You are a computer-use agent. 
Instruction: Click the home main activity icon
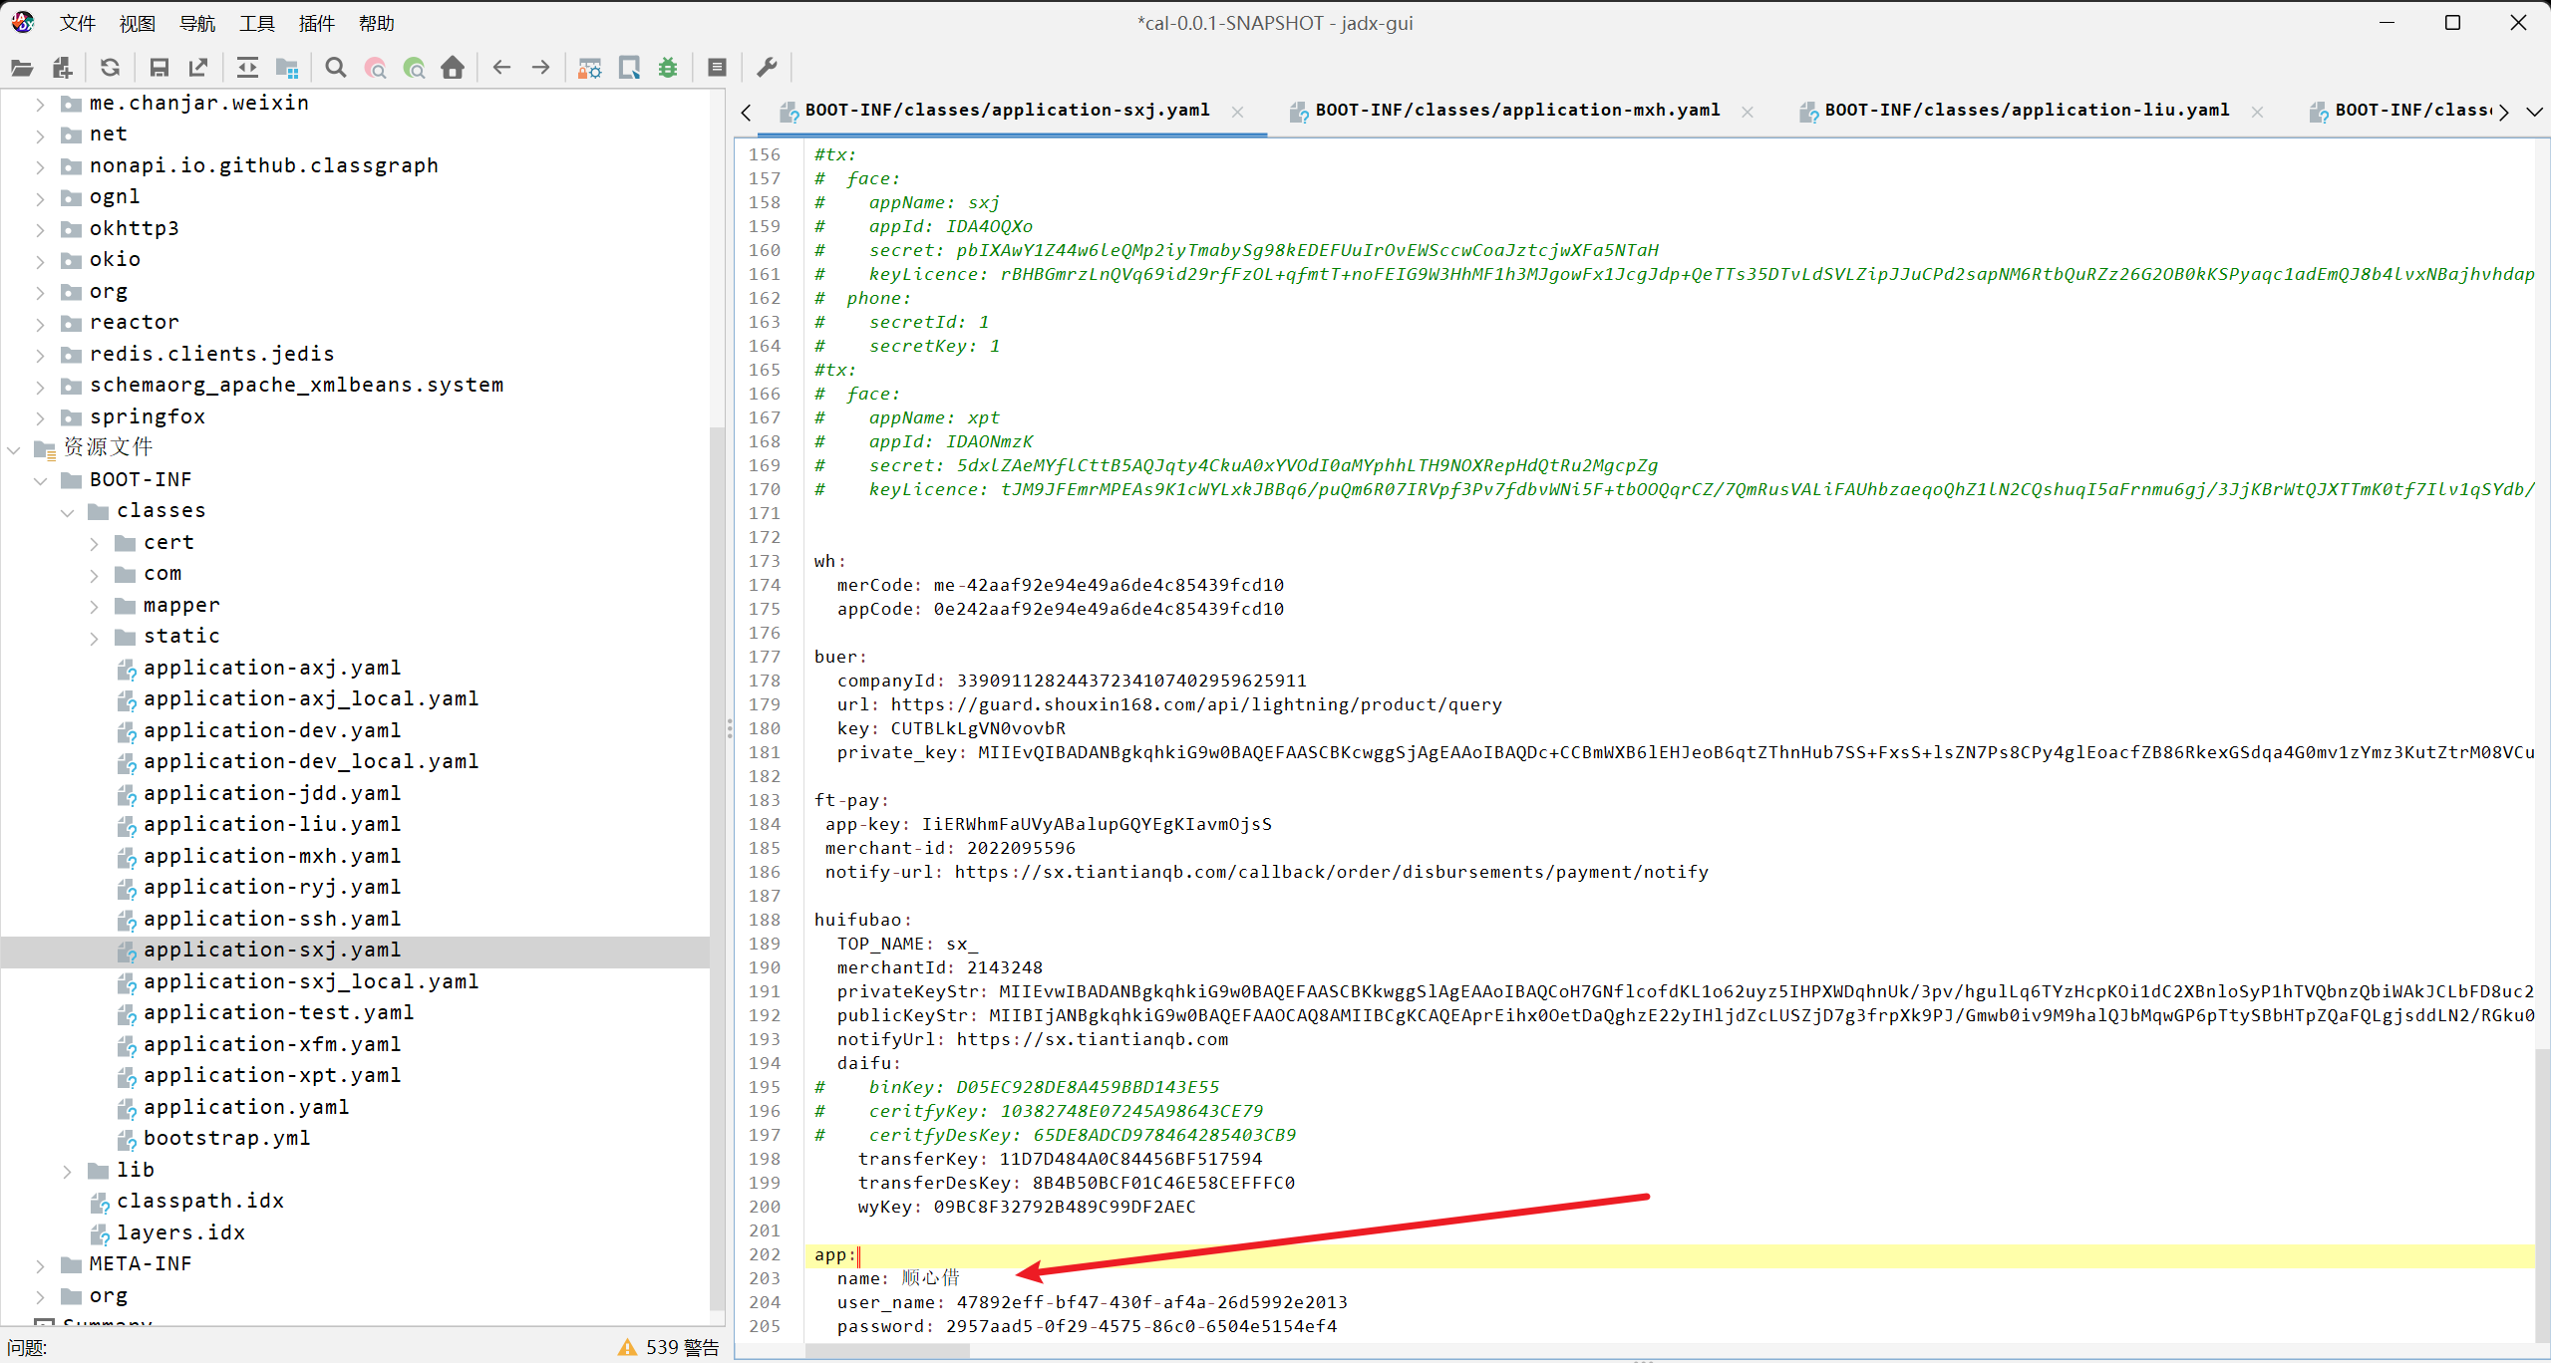[x=453, y=68]
